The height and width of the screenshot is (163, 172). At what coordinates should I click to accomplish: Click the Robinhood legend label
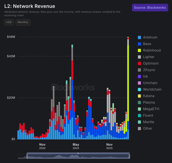click(152, 50)
